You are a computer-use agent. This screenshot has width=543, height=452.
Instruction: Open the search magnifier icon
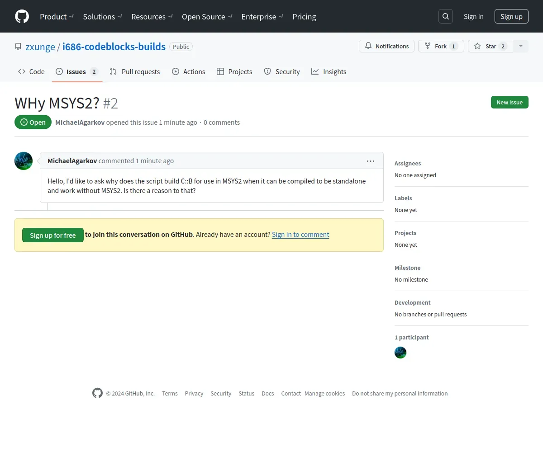point(446,16)
